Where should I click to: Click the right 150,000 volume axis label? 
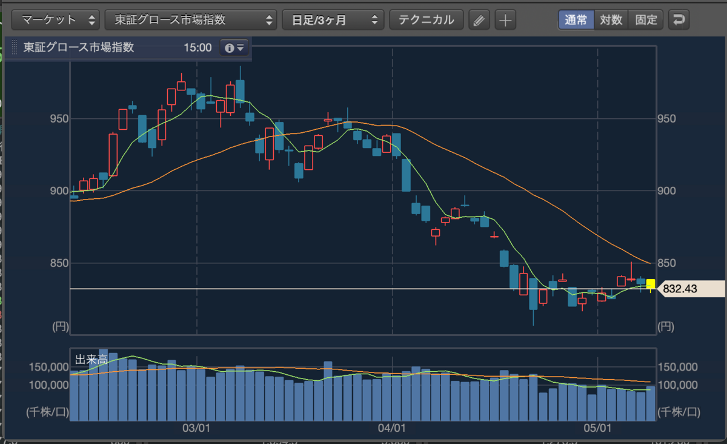677,367
